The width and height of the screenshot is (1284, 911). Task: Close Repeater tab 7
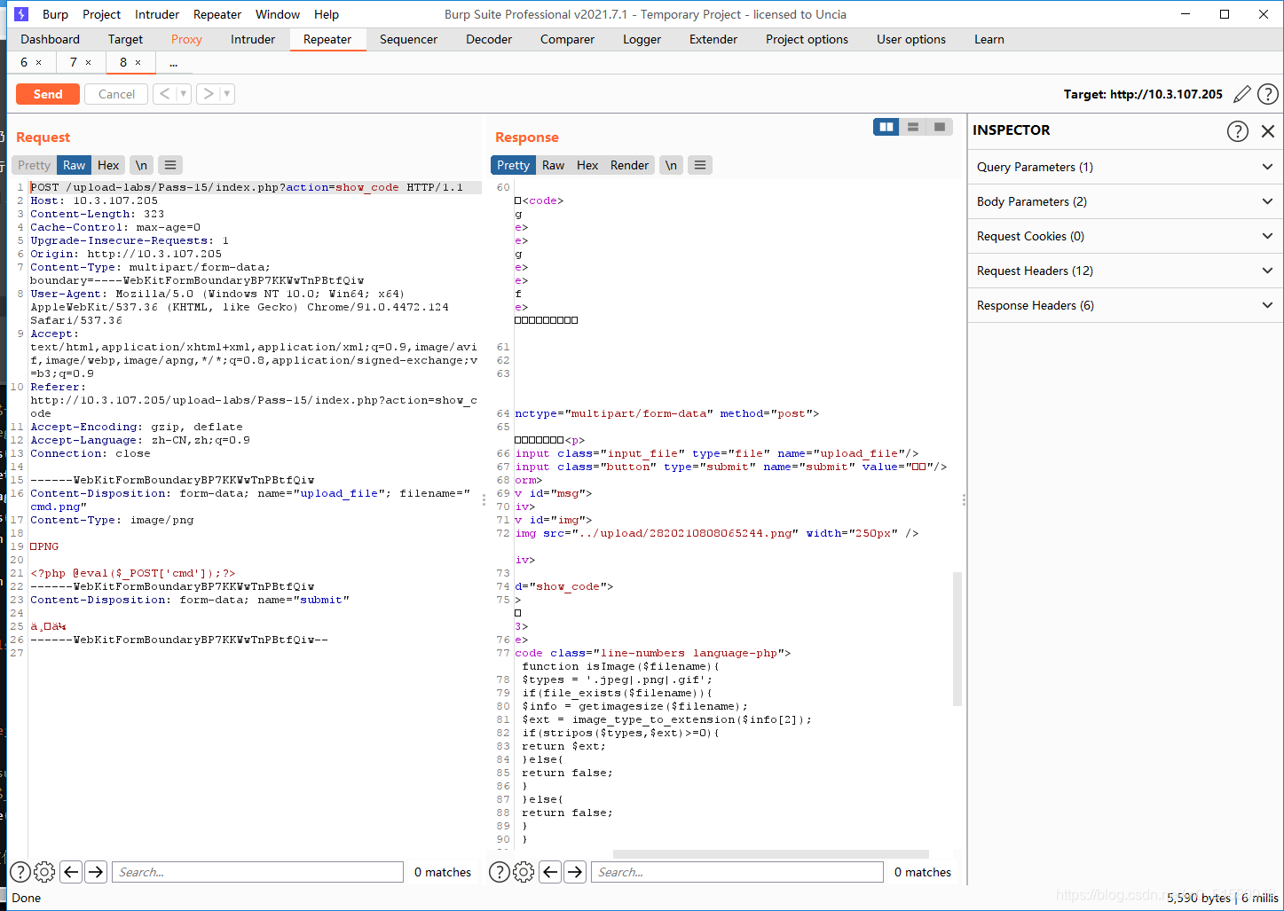click(88, 62)
